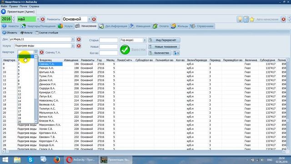Click the Старые input field

coord(109,40)
